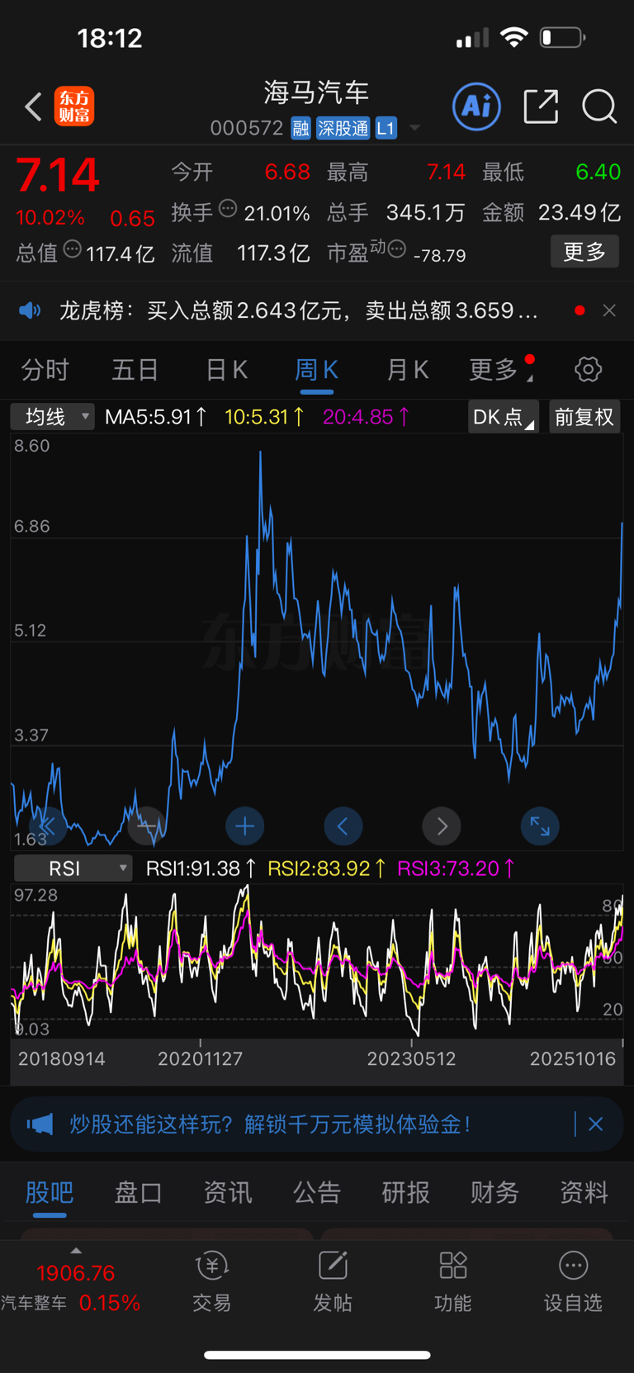Switch to 五日 chart tab
This screenshot has width=634, height=1373.
point(135,370)
